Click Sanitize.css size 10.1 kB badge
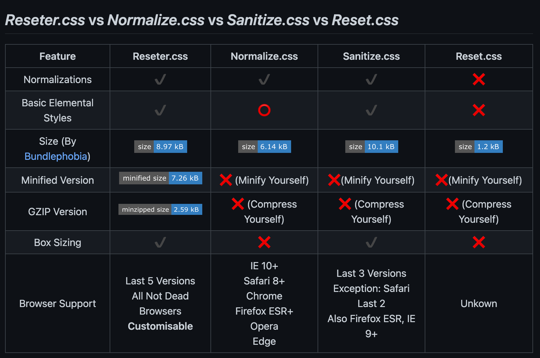Image resolution: width=540 pixels, height=358 pixels. click(371, 147)
